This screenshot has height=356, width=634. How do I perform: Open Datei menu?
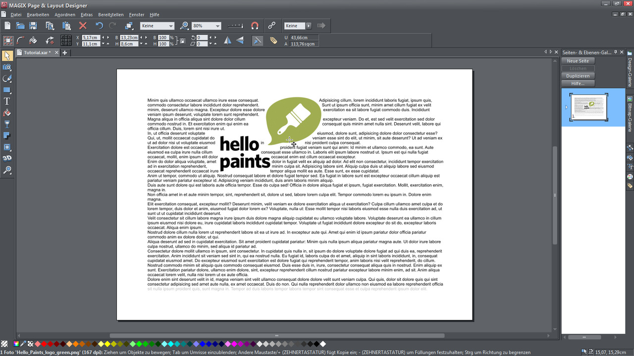[x=16, y=15]
